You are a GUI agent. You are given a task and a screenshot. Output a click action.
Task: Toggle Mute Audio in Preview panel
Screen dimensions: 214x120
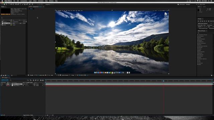tap(209, 21)
